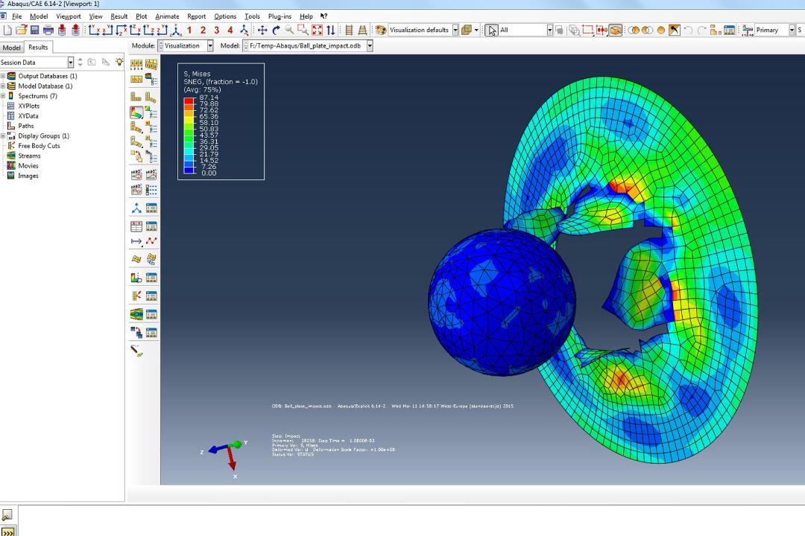
Task: Click the Auto-fit view icon
Action: point(318,31)
